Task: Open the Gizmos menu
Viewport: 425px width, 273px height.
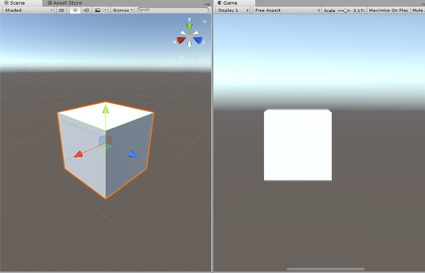Action: [x=122, y=10]
